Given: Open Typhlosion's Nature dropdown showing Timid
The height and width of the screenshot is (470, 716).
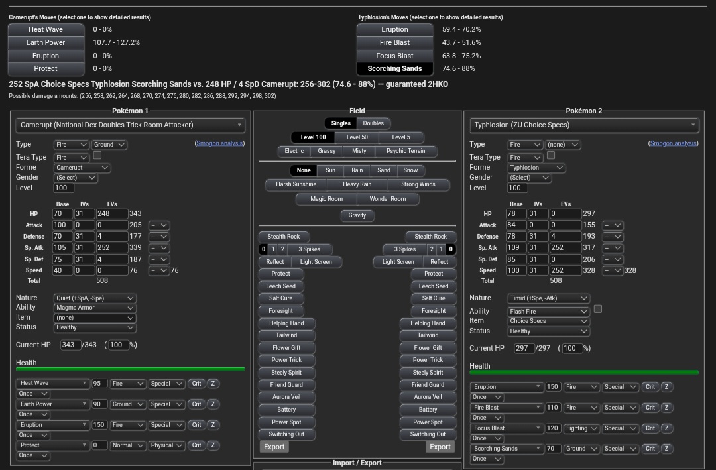Looking at the screenshot, I should 548,298.
